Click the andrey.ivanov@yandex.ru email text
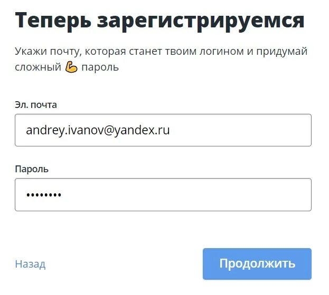 pos(98,130)
